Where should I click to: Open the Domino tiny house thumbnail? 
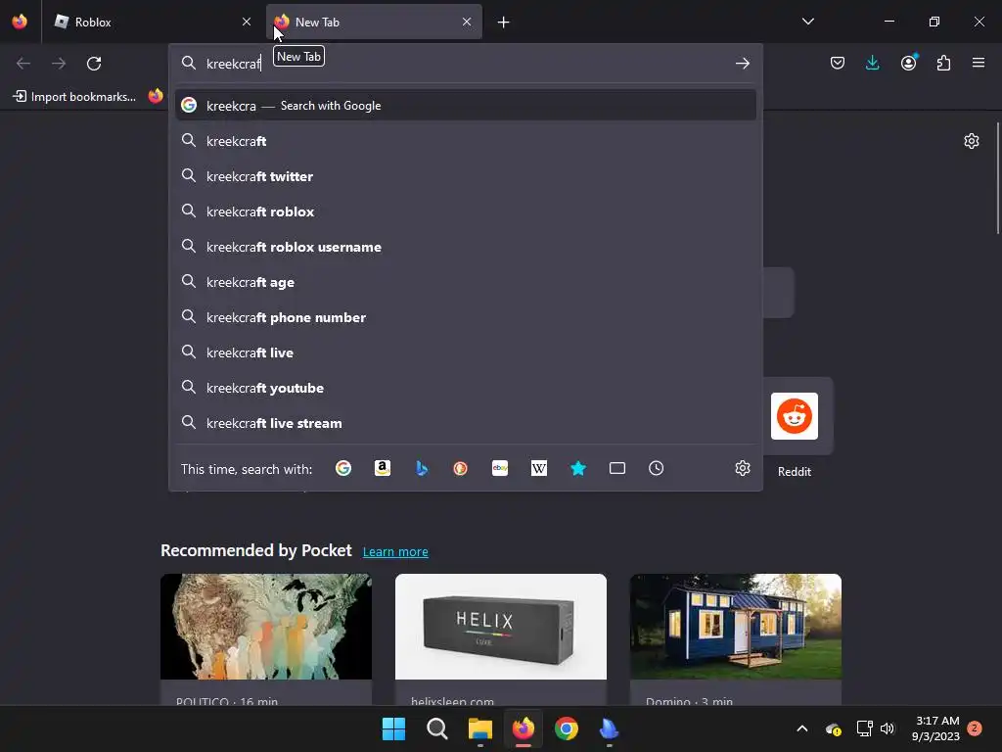pyautogui.click(x=736, y=626)
